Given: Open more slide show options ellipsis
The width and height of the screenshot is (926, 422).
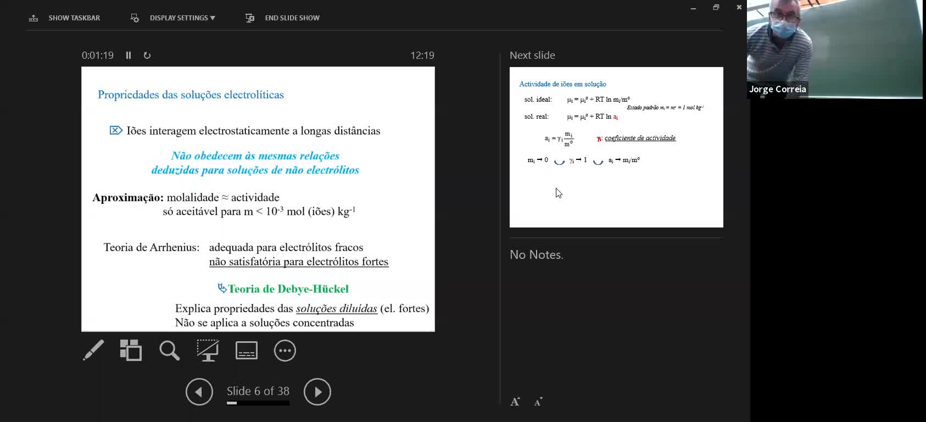Looking at the screenshot, I should (285, 351).
